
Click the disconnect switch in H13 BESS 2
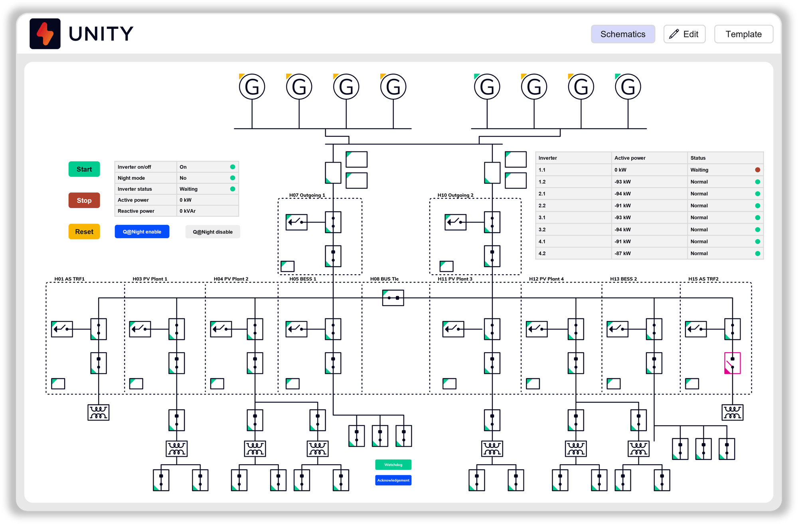(618, 329)
